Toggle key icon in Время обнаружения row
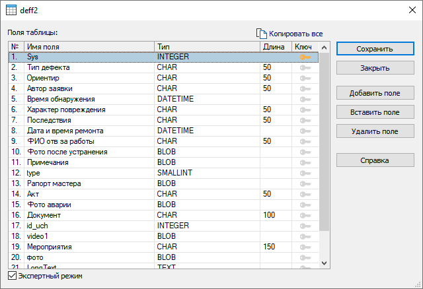The image size is (423, 289). point(305,100)
